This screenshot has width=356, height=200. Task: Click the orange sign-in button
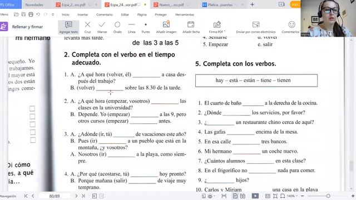pos(295,4)
